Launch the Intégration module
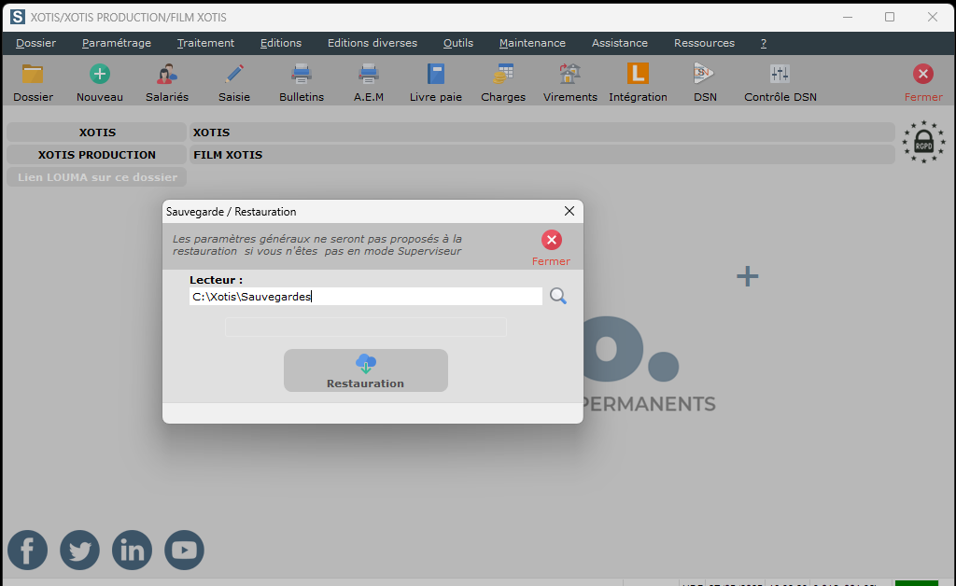This screenshot has width=956, height=586. 638,83
